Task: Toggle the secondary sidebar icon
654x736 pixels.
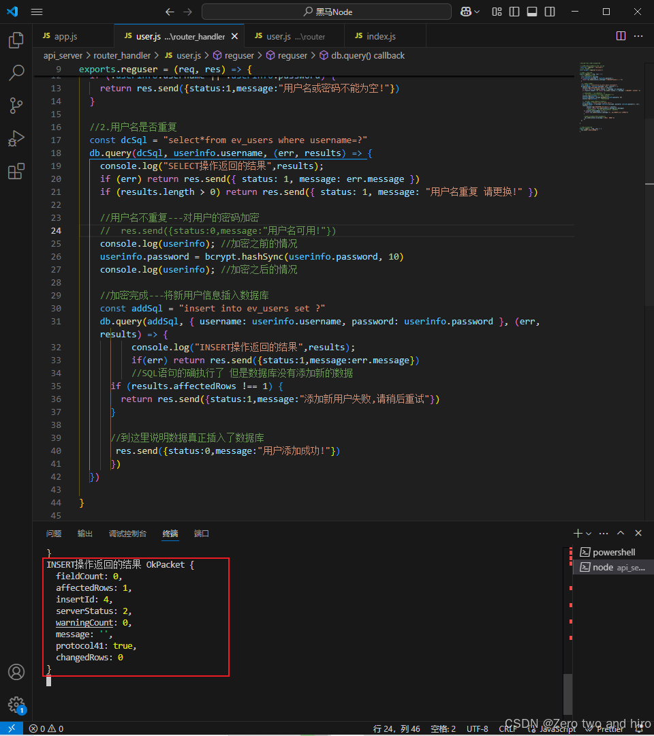Action: 548,12
